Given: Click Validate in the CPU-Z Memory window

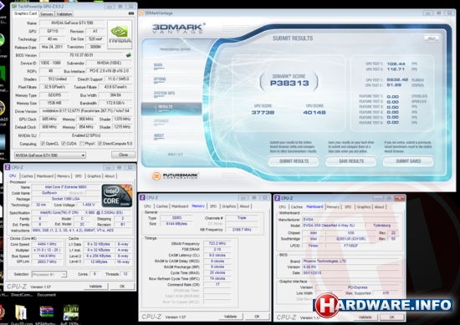Looking at the screenshot, I should coord(230,317).
